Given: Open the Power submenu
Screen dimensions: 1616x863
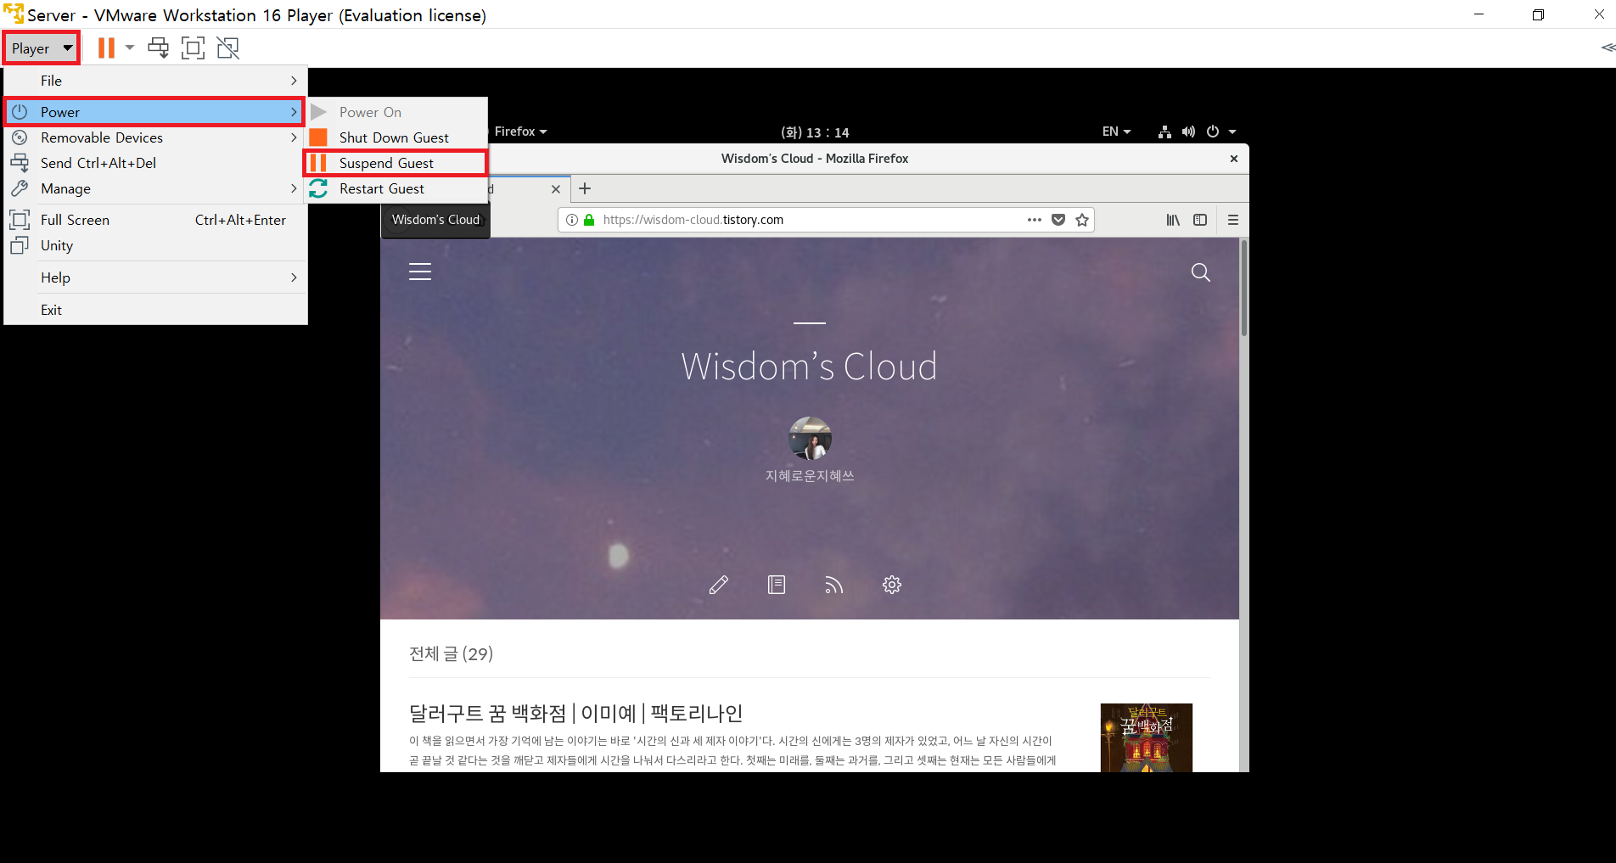Looking at the screenshot, I should 155,112.
